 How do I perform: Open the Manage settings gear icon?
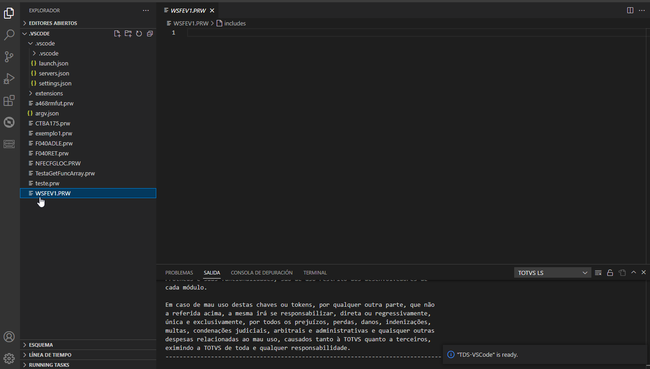tap(9, 359)
